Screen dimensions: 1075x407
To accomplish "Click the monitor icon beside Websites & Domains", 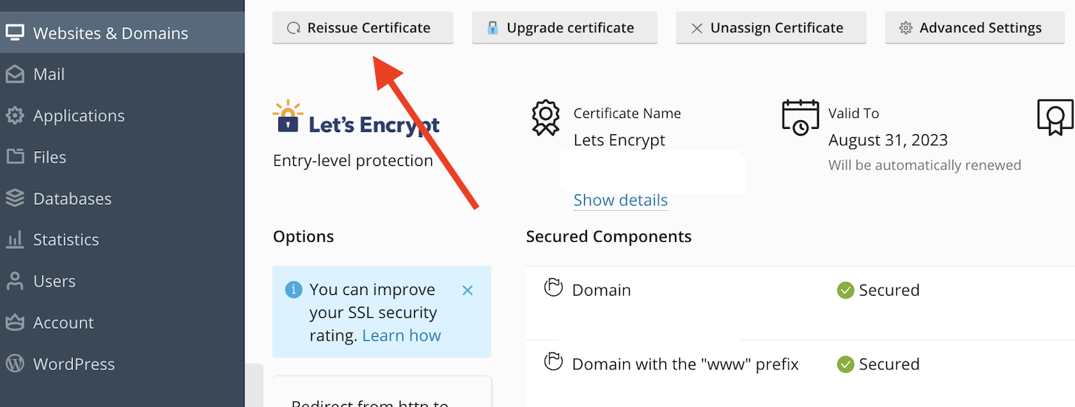I will (15, 32).
